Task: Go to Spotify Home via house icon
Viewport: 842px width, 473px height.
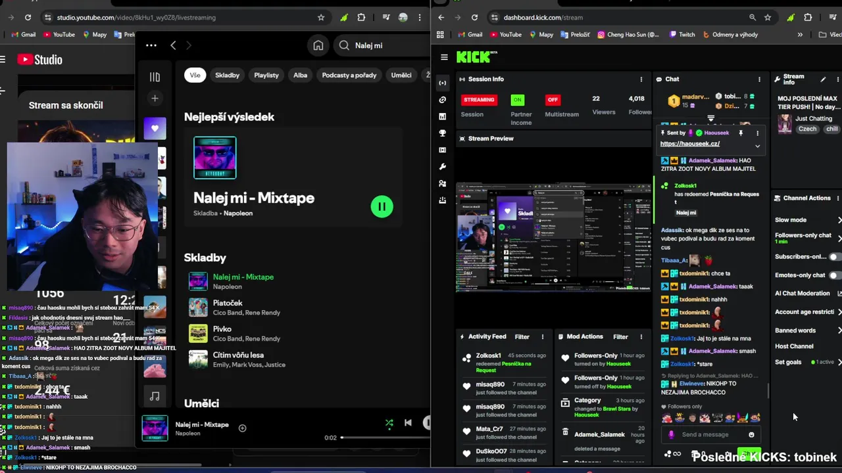Action: point(318,45)
